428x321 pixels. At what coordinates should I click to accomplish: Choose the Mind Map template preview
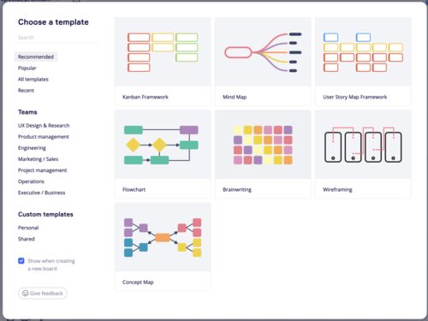263,52
